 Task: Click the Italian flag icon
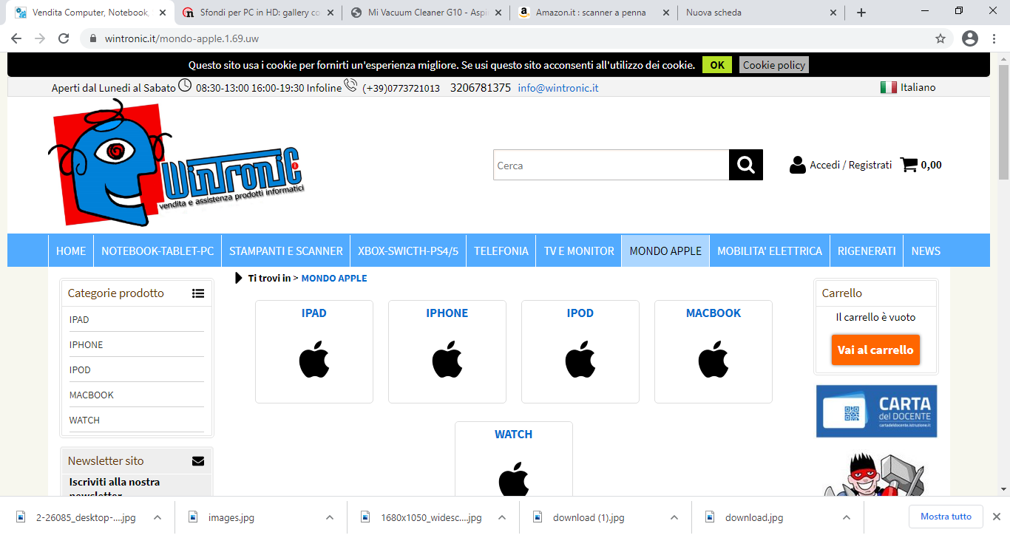coord(889,87)
